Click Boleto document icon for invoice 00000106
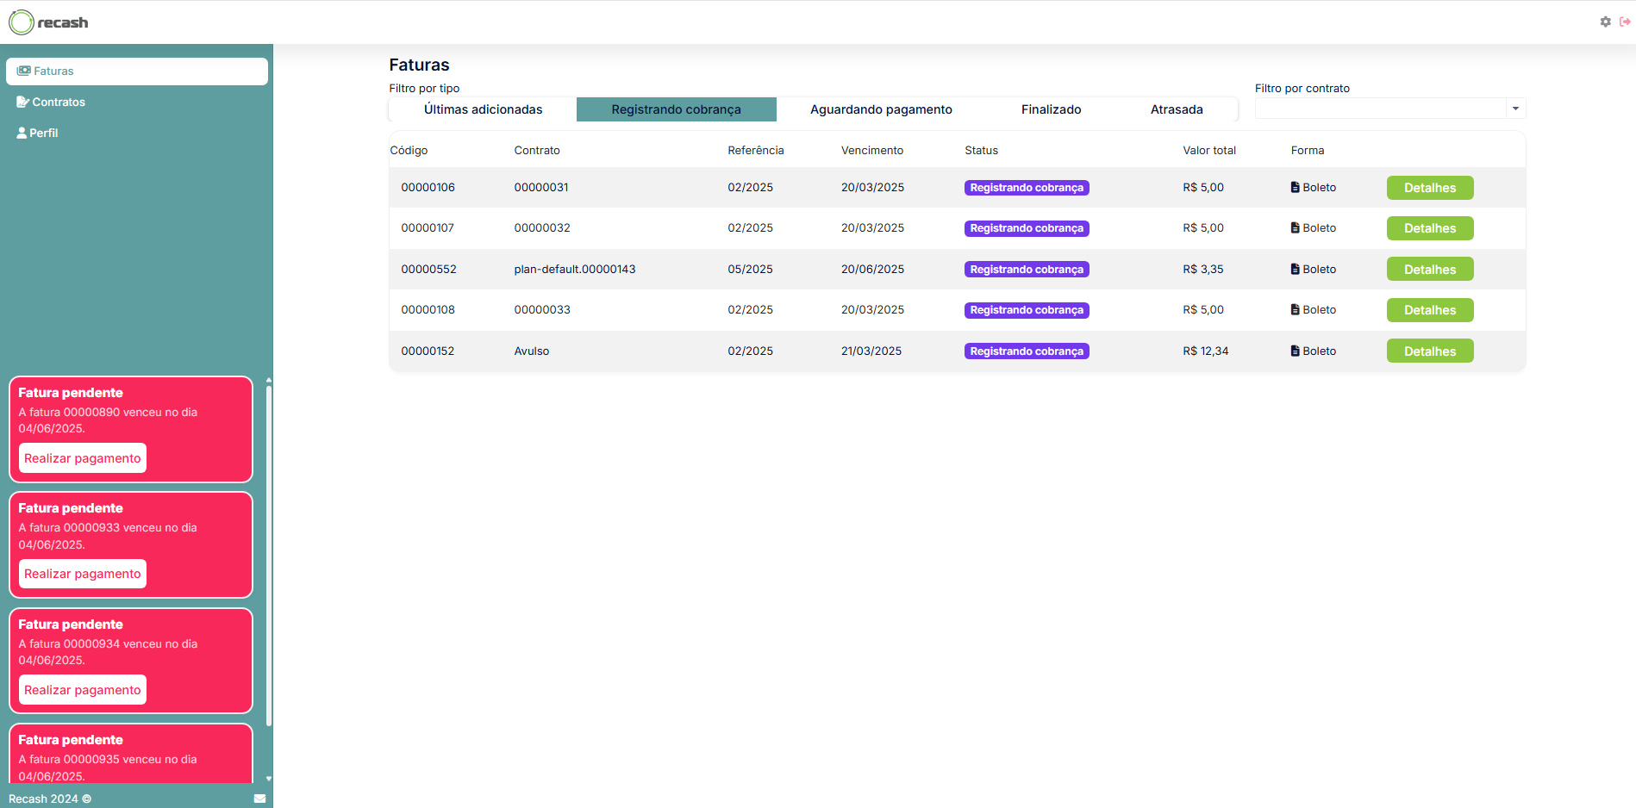Viewport: 1636px width, 808px height. click(x=1295, y=188)
